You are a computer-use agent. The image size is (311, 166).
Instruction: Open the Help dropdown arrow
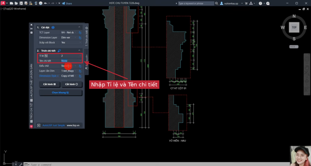point(264,3)
